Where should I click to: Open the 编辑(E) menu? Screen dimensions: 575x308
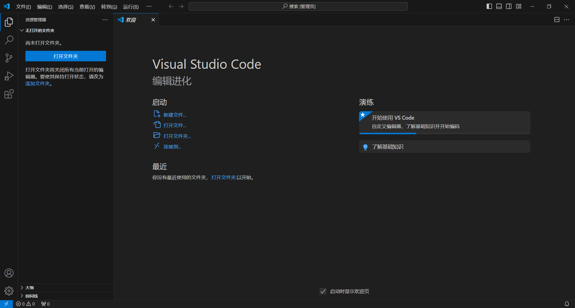coord(45,7)
